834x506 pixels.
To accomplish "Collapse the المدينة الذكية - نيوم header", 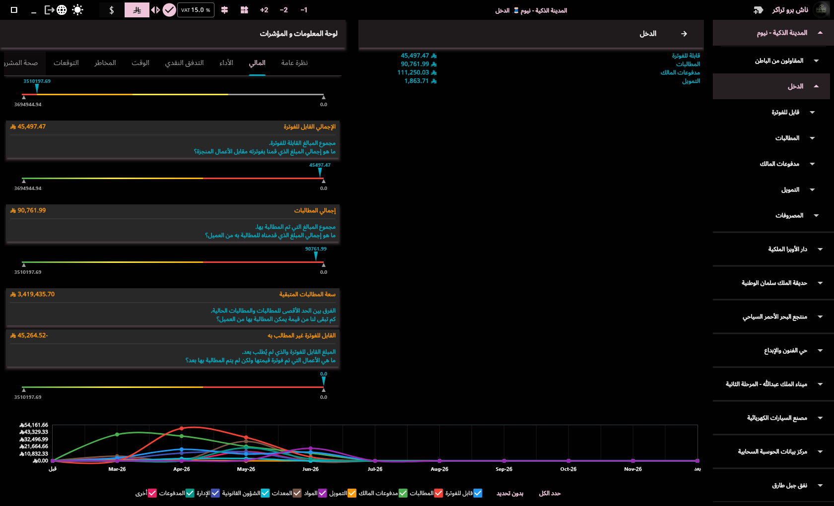I will pyautogui.click(x=820, y=33).
